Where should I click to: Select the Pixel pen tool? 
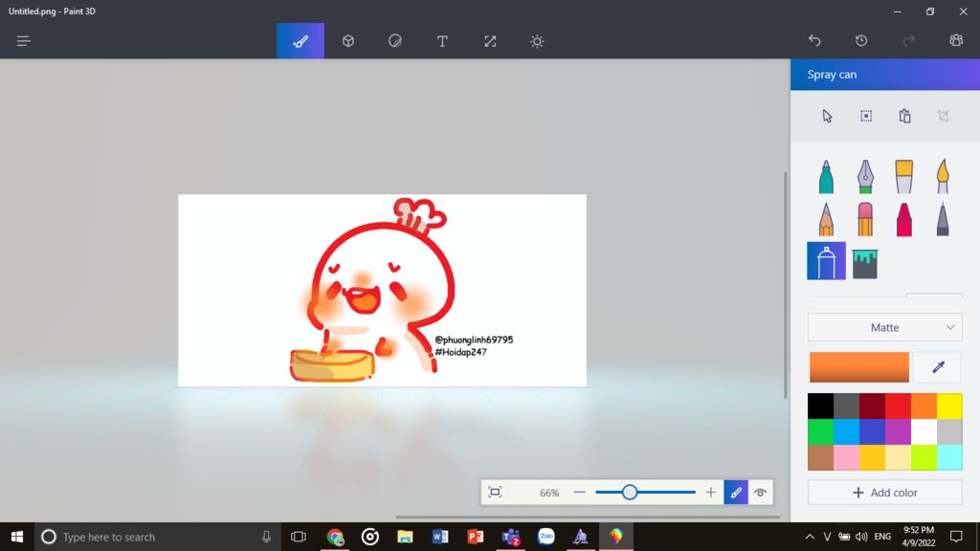pos(943,219)
